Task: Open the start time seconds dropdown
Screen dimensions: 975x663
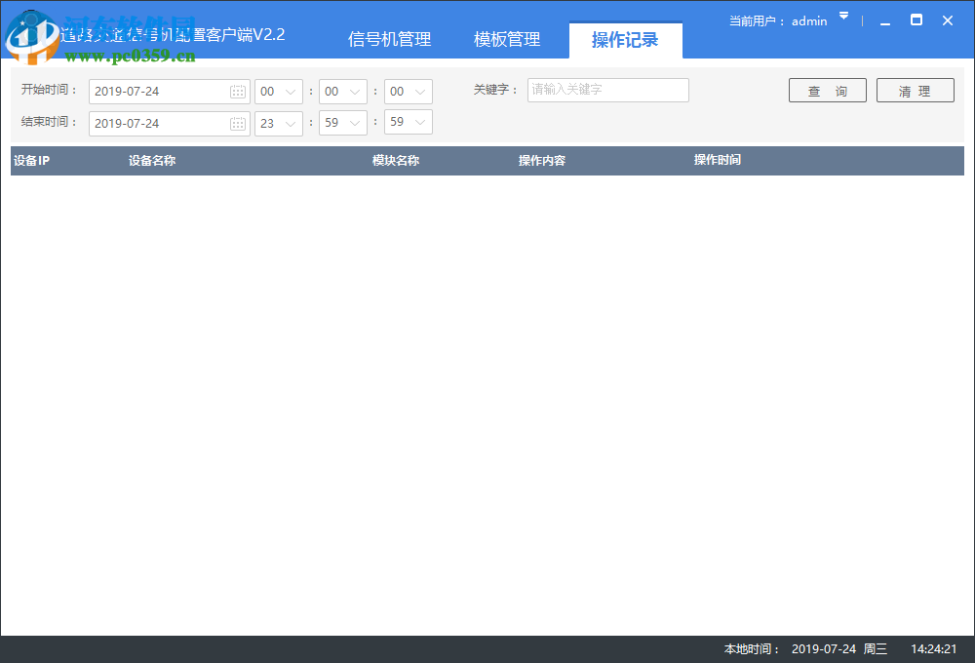Action: [418, 91]
